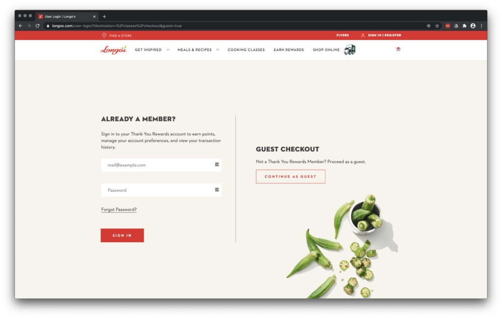Expand the Get Inspired dropdown chevron

pos(168,50)
